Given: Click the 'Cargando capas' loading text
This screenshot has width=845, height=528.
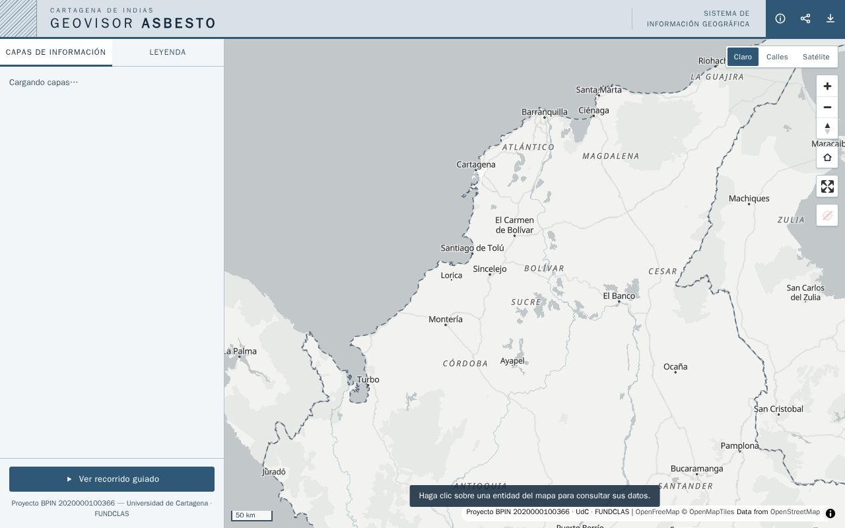Looking at the screenshot, I should [x=44, y=82].
